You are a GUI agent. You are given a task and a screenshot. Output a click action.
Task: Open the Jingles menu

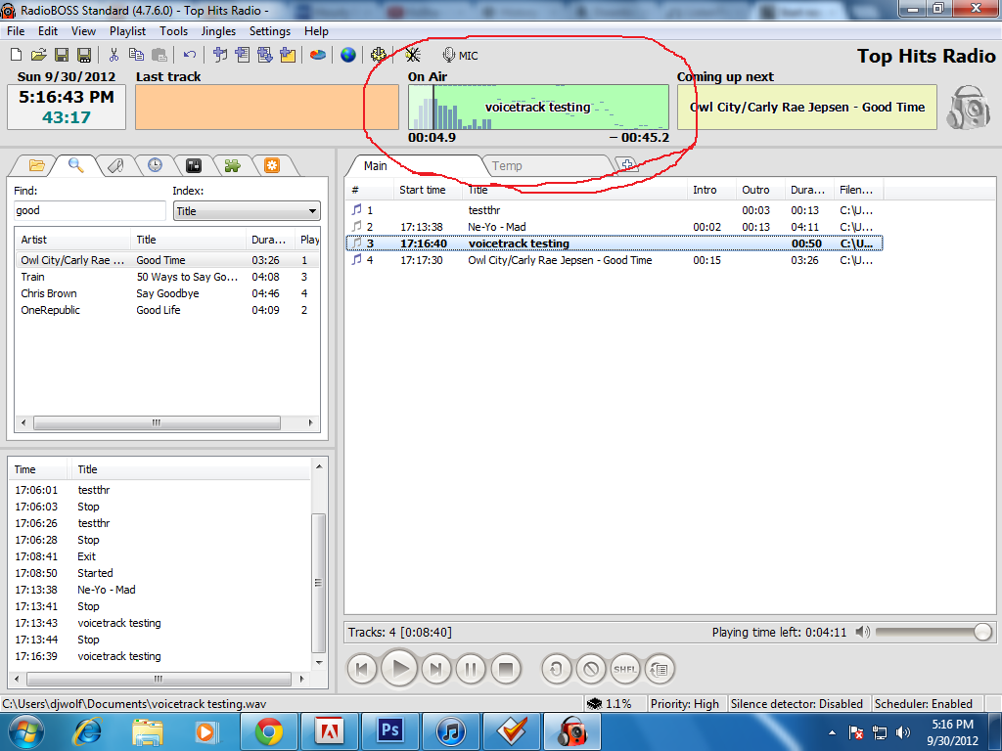[x=218, y=31]
